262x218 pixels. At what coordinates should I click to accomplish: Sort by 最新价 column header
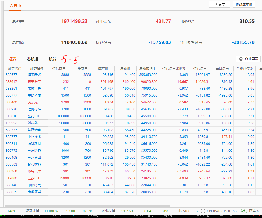(125, 68)
